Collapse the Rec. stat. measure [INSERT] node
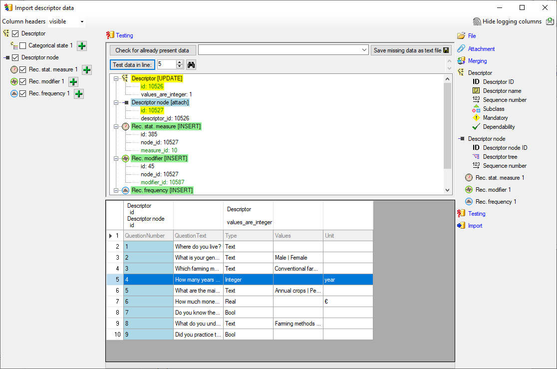This screenshot has width=557, height=369. [x=116, y=126]
